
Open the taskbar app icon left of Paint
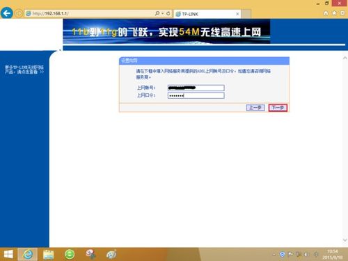pos(90,254)
